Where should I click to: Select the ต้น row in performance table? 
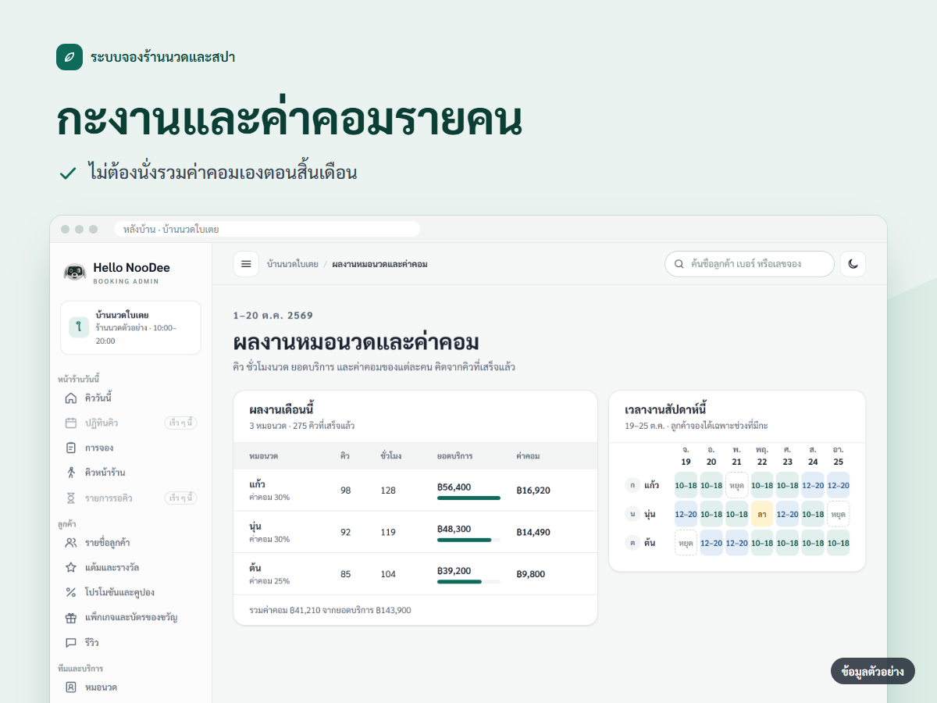tap(415, 574)
